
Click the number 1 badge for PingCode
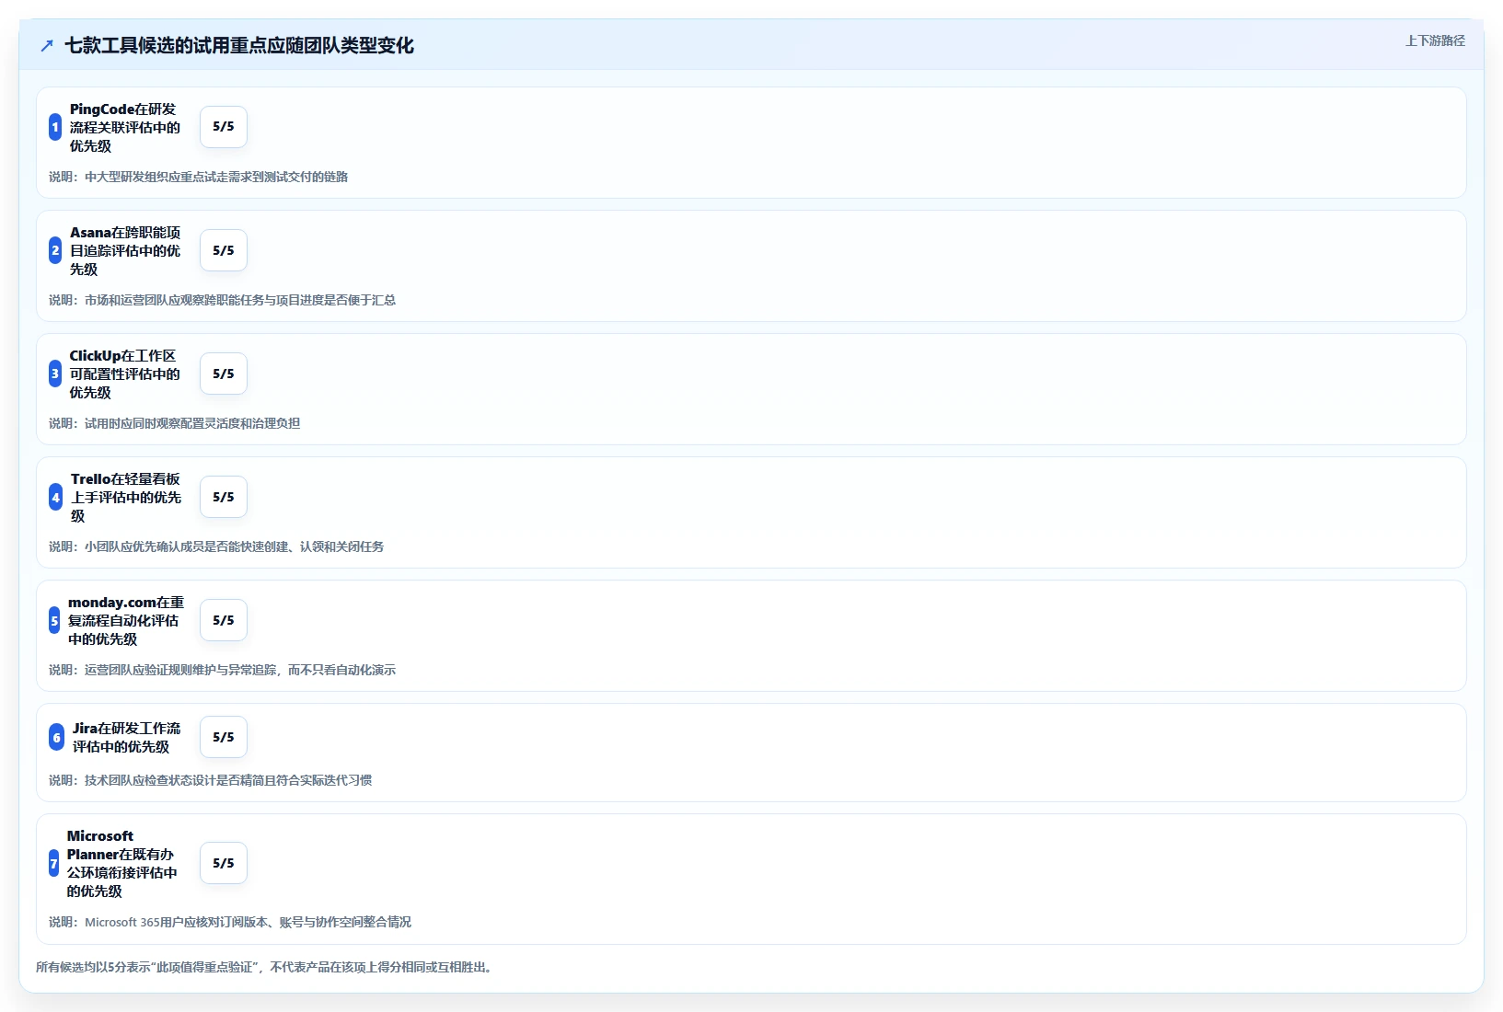tap(55, 127)
